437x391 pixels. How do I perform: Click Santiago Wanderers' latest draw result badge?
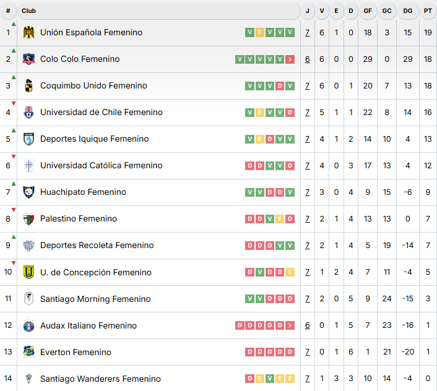[290, 379]
